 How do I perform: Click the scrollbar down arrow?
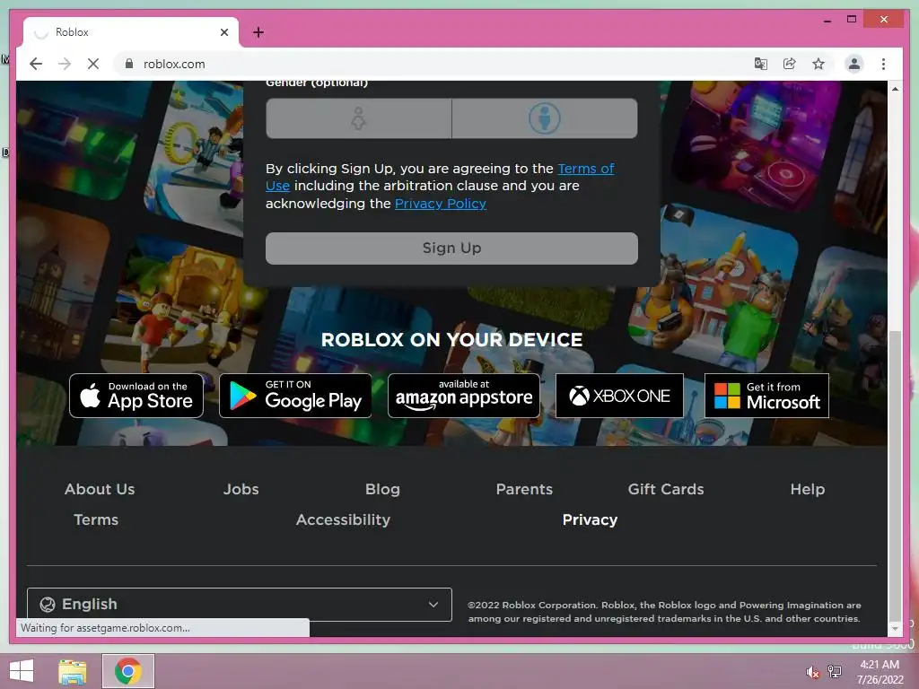tap(895, 629)
